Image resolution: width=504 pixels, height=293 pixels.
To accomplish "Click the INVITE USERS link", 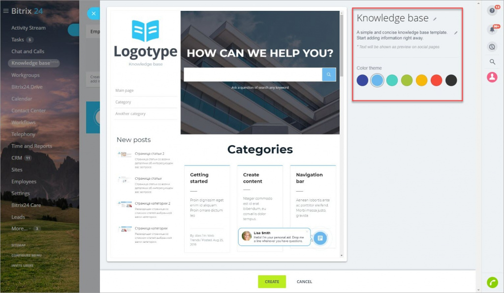I will pyautogui.click(x=22, y=265).
